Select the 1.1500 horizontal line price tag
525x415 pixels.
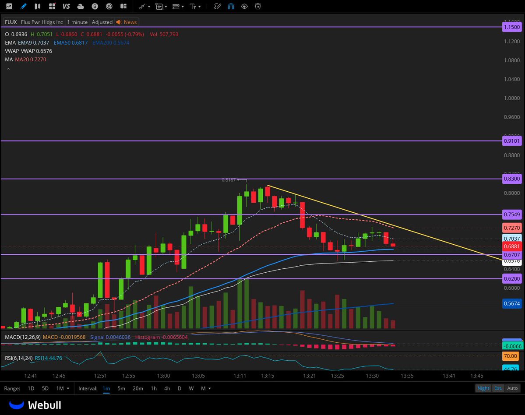coord(512,27)
